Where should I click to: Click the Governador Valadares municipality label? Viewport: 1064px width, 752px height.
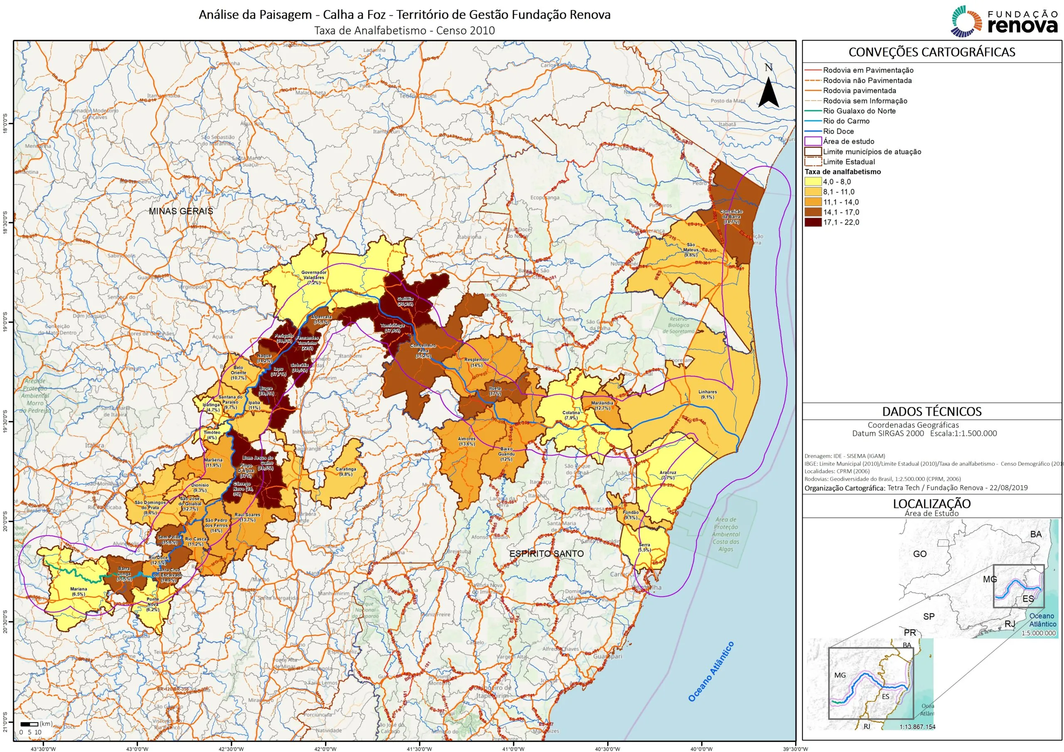click(x=314, y=277)
